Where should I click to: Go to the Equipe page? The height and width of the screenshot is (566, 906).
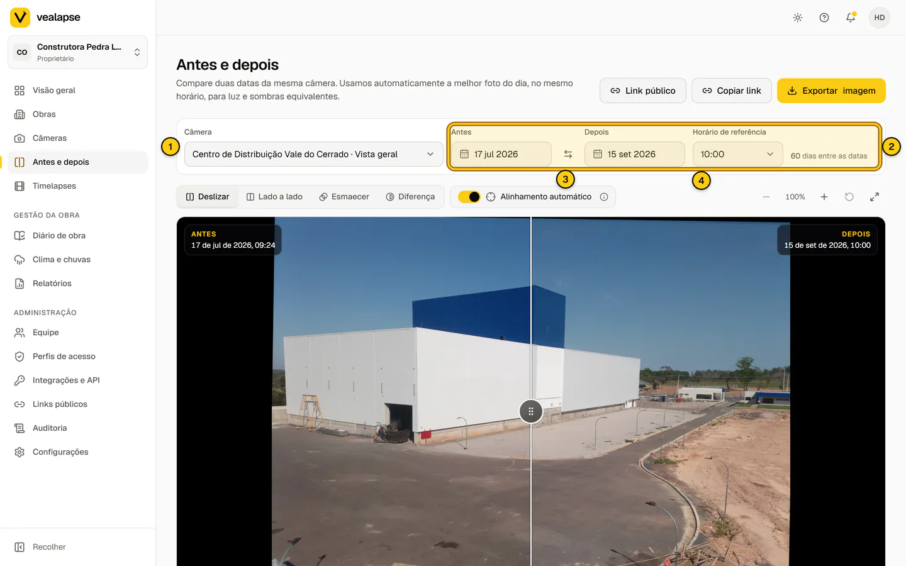click(77, 333)
